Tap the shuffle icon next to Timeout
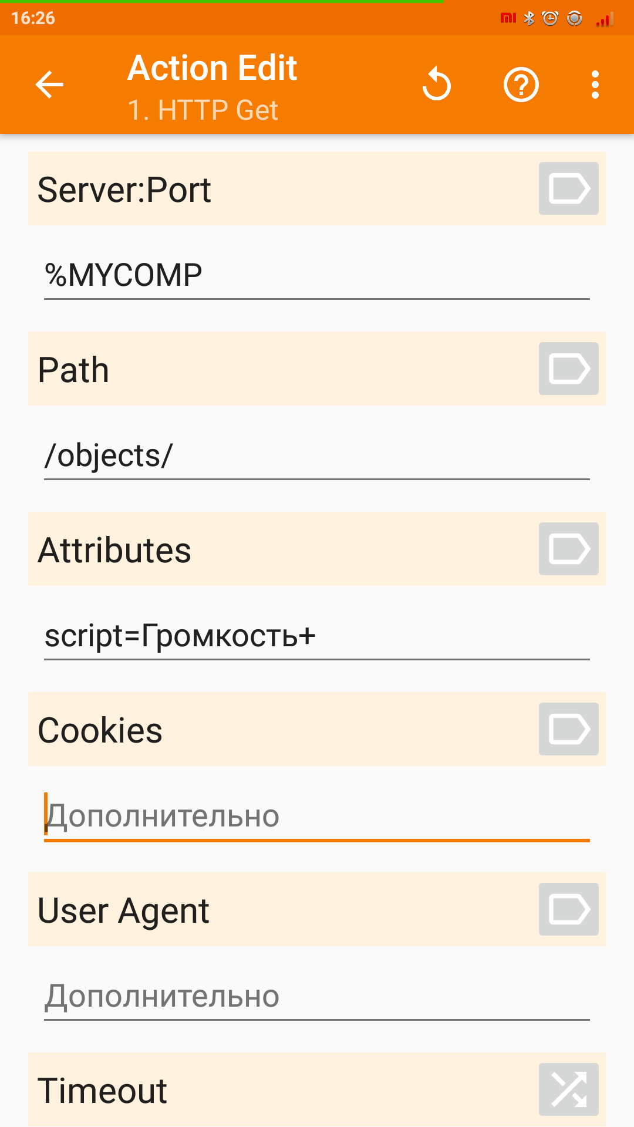 (x=568, y=1089)
